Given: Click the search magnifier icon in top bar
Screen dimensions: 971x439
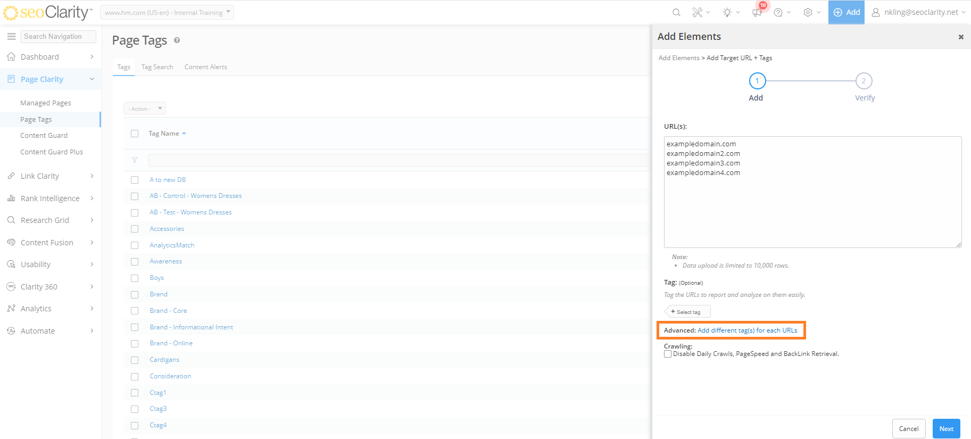Looking at the screenshot, I should pos(676,12).
